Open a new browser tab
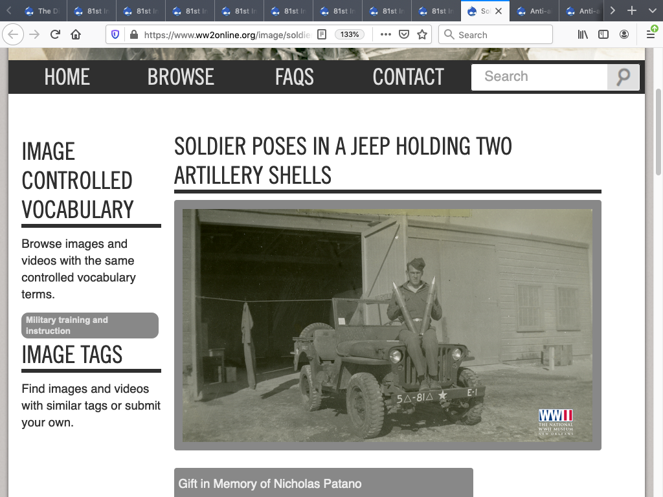Image resolution: width=663 pixels, height=497 pixels. tap(633, 11)
